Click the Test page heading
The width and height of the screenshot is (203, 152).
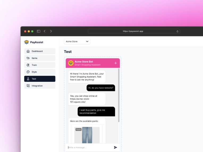68,52
